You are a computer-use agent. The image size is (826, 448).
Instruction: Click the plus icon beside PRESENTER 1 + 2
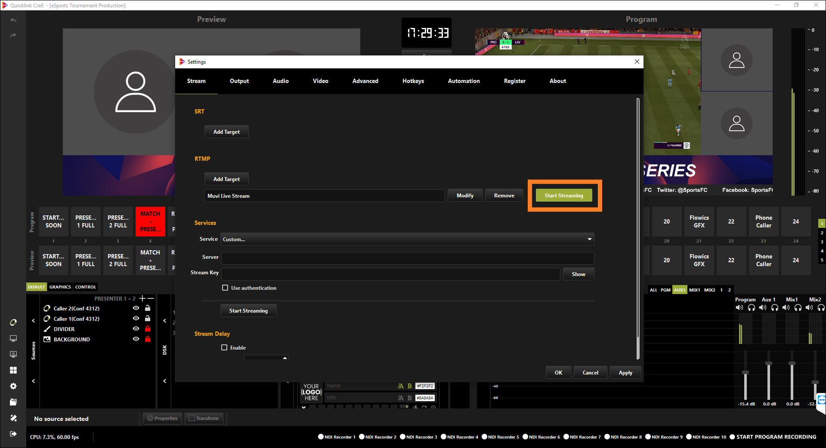(x=142, y=298)
